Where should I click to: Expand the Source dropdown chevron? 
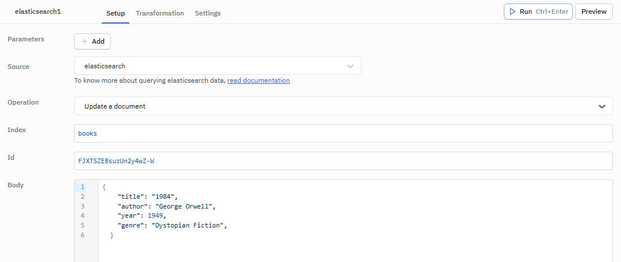[350, 66]
